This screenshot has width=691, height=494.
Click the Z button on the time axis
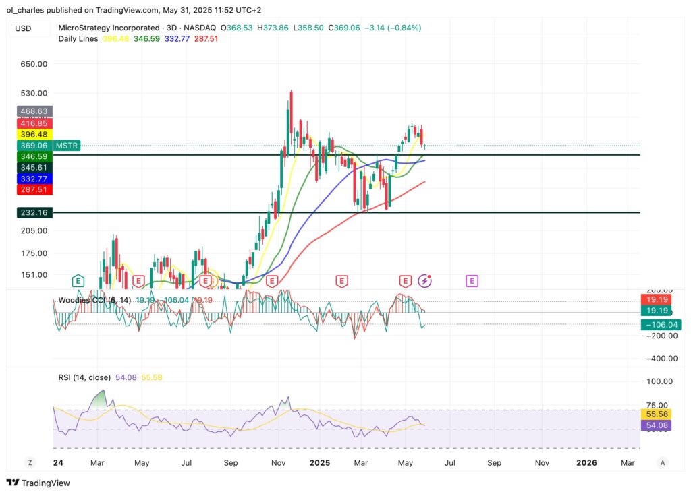(x=30, y=463)
